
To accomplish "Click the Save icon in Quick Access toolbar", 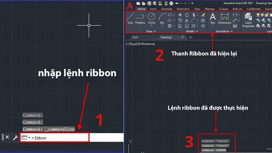I will click(149, 3).
